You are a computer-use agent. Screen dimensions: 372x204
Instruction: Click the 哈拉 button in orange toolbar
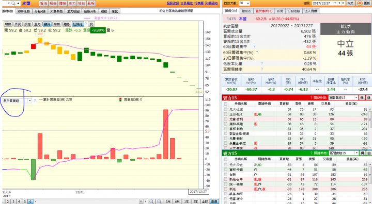(82, 3)
